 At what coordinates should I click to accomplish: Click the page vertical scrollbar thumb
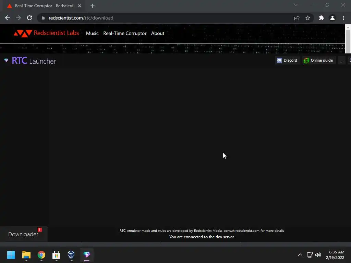pyautogui.click(x=348, y=41)
